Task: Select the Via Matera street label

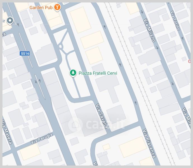Action: tap(7, 132)
